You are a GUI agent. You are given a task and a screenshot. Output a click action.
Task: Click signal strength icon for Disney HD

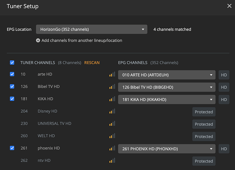[x=112, y=111]
